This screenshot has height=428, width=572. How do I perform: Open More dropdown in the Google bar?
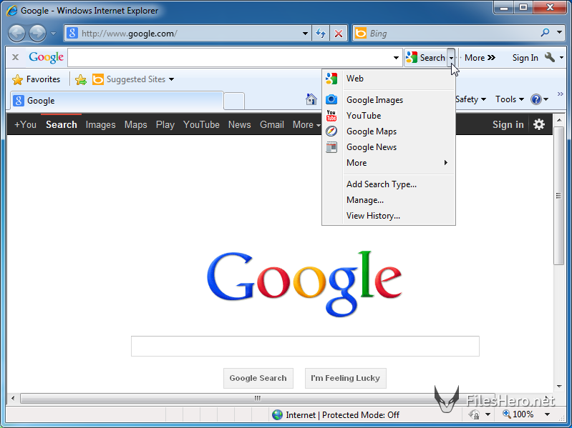(306, 124)
